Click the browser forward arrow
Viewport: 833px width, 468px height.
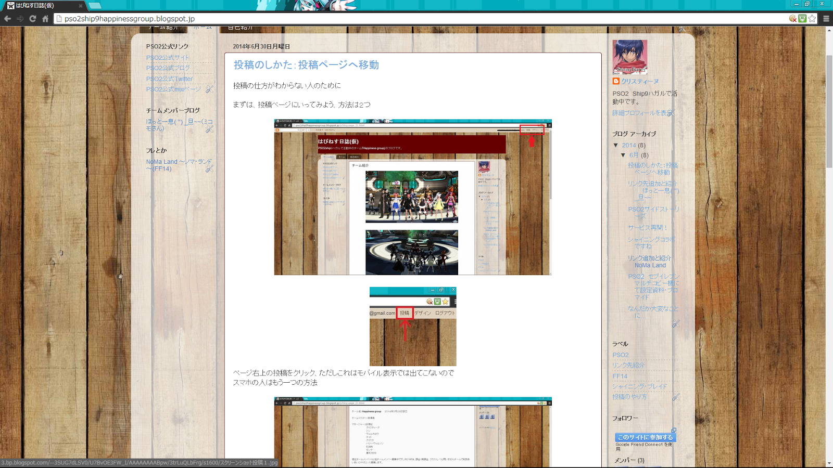(20, 19)
